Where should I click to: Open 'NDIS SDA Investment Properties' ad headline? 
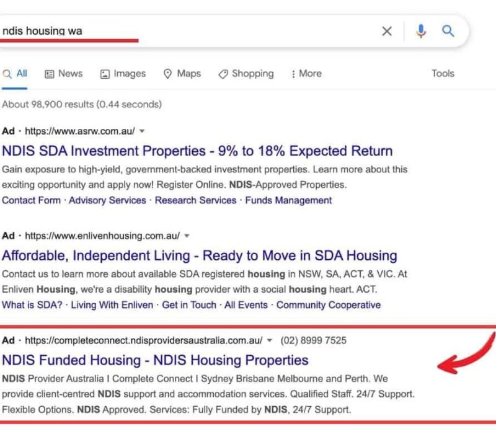197,151
